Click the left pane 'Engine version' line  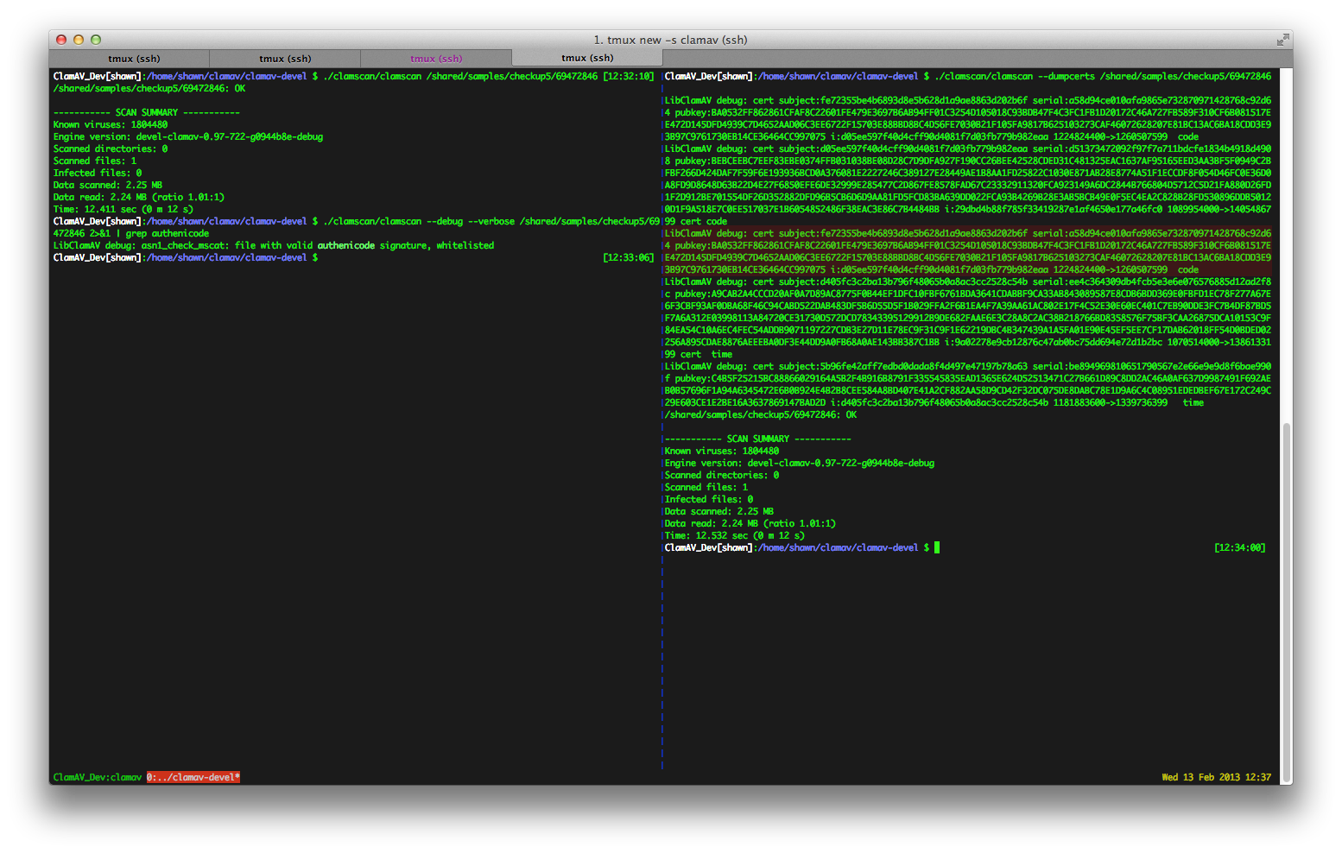click(188, 136)
